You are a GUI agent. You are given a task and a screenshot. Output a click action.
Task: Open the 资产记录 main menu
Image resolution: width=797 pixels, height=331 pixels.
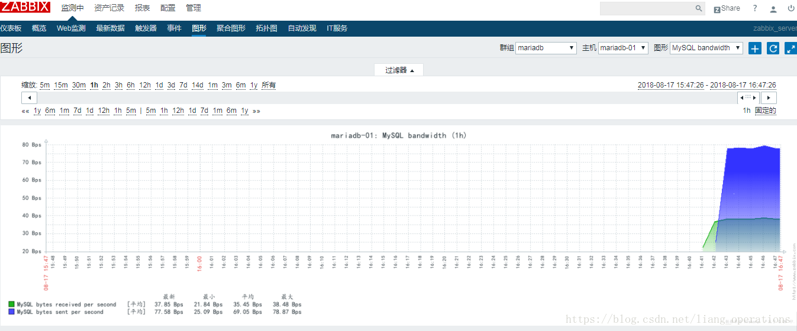click(109, 8)
